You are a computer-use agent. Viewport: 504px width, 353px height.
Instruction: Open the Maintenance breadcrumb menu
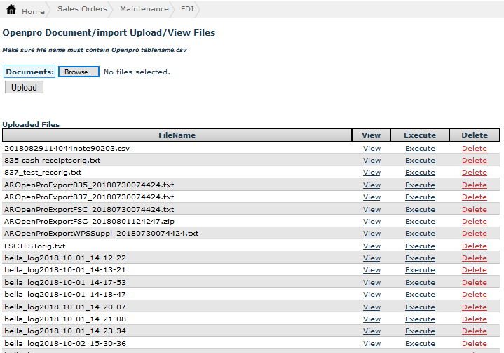(144, 9)
